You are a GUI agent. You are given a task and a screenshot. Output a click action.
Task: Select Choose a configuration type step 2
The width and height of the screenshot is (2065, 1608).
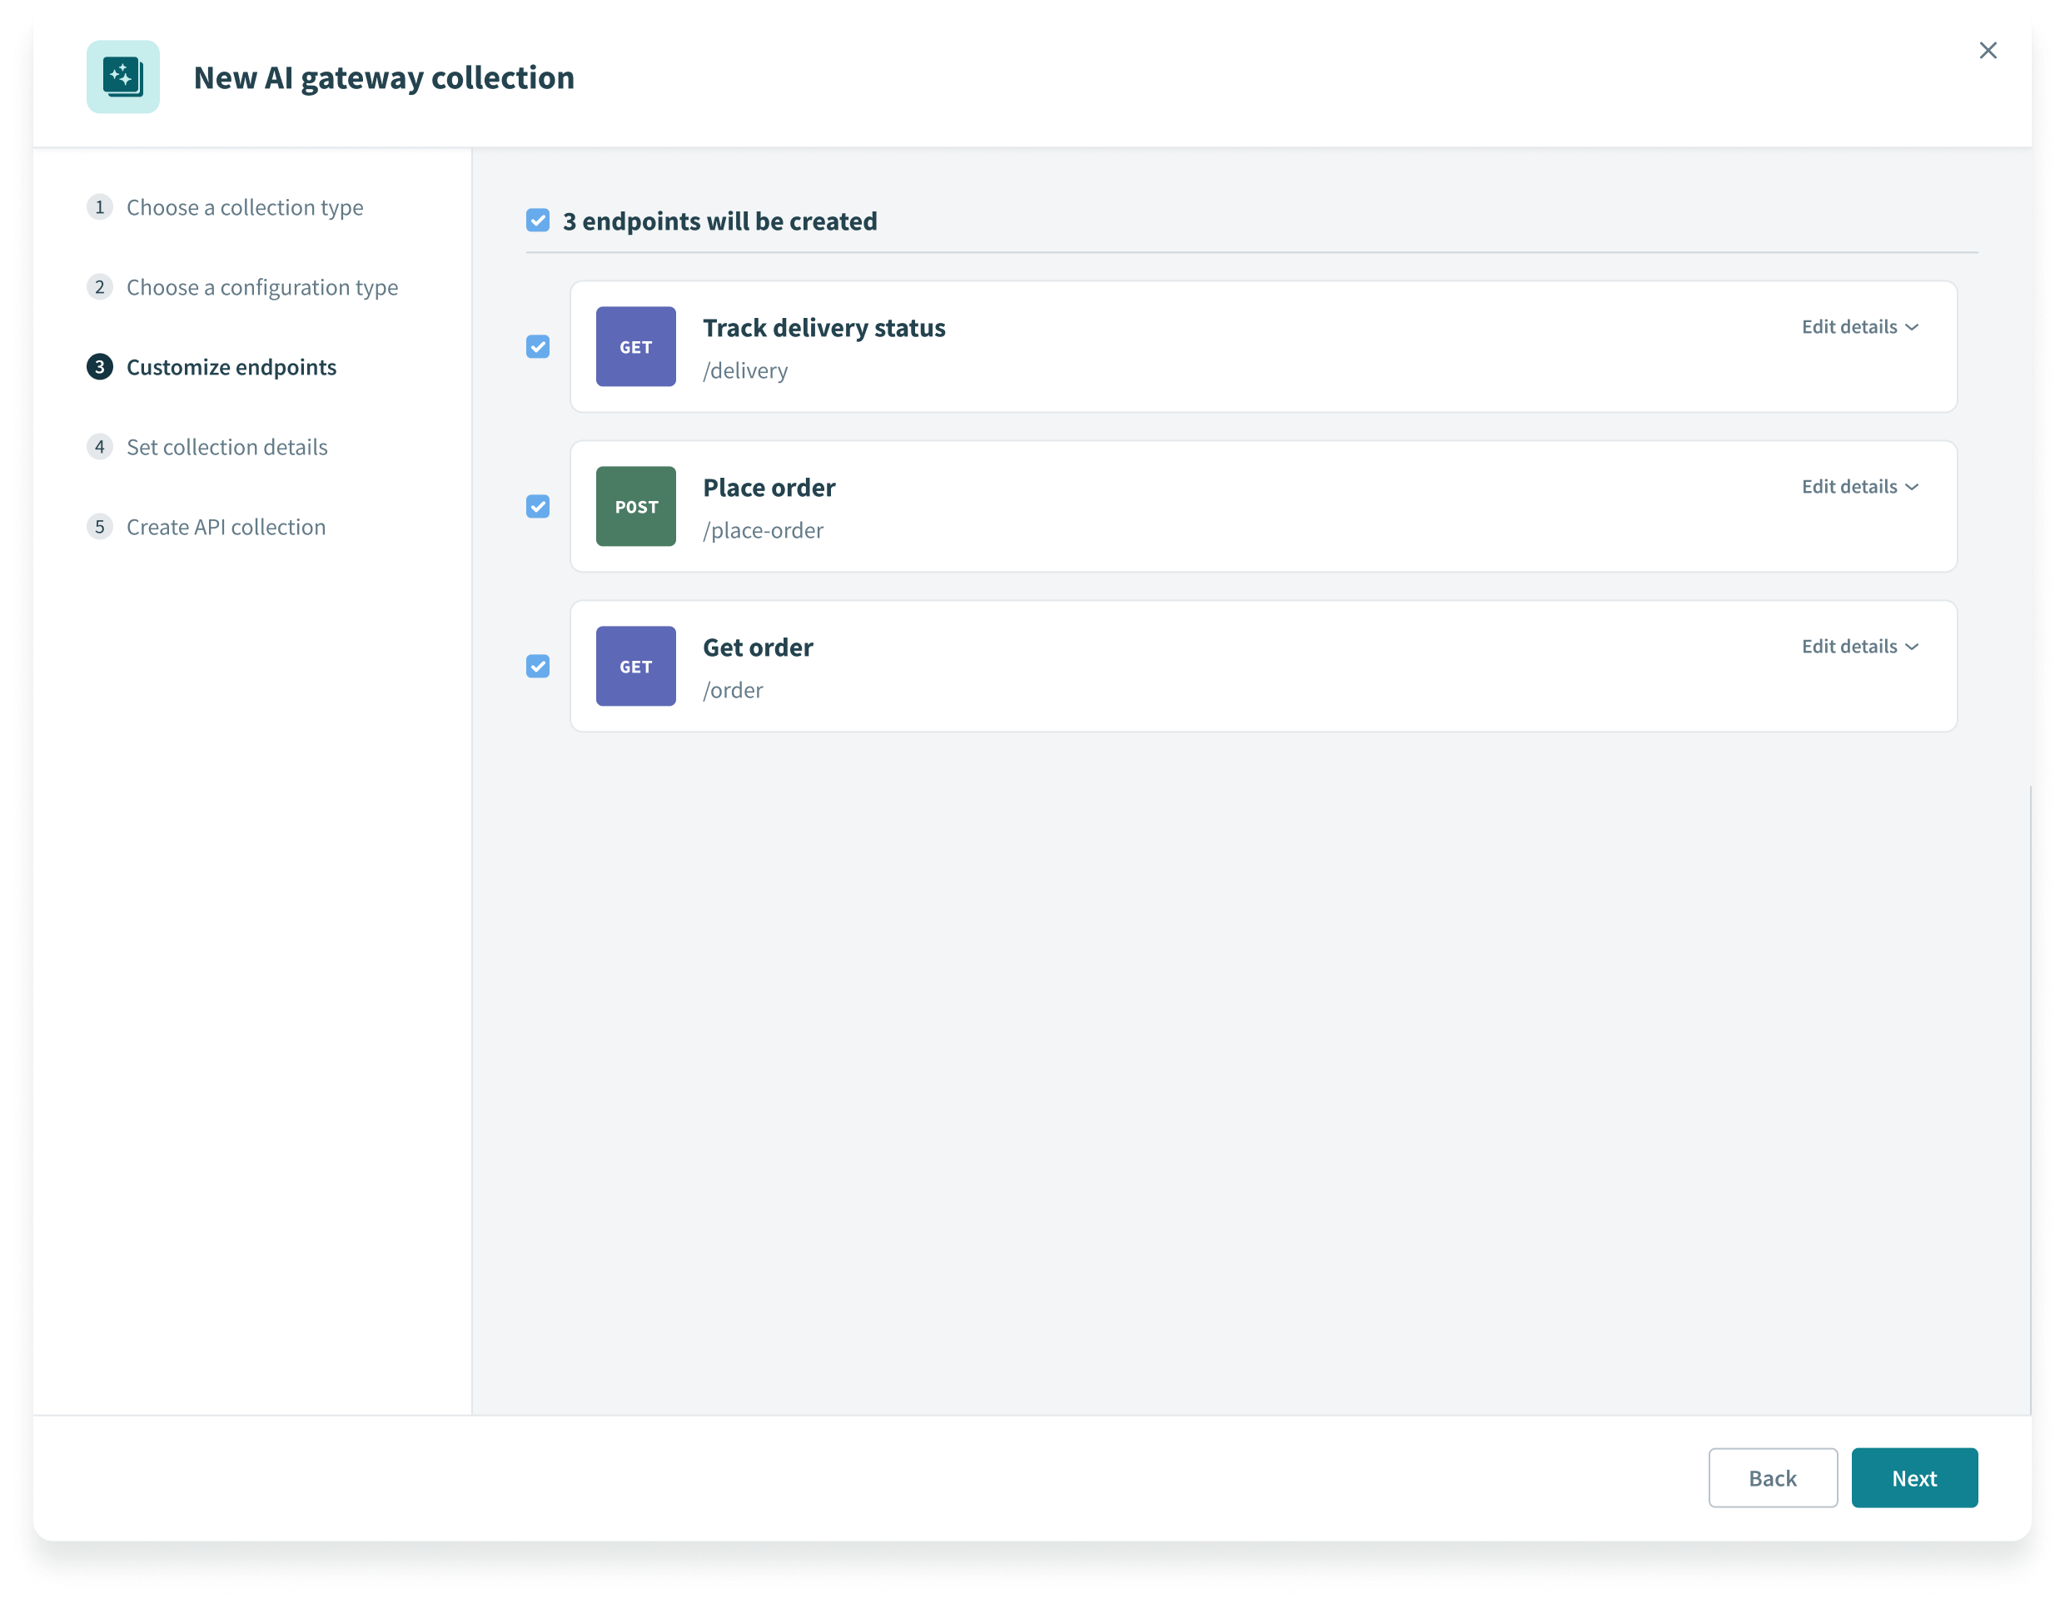261,285
